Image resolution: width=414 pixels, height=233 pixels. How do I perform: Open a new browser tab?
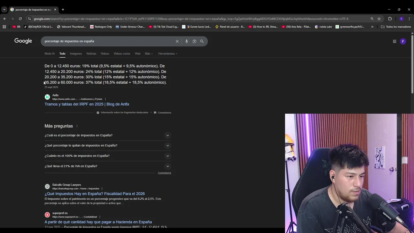(63, 9)
